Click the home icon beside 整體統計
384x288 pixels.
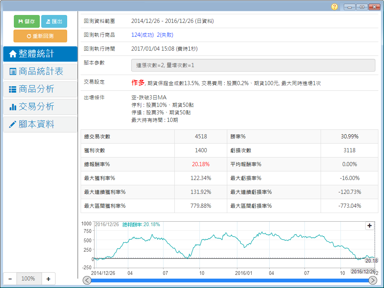pyautogui.click(x=13, y=54)
